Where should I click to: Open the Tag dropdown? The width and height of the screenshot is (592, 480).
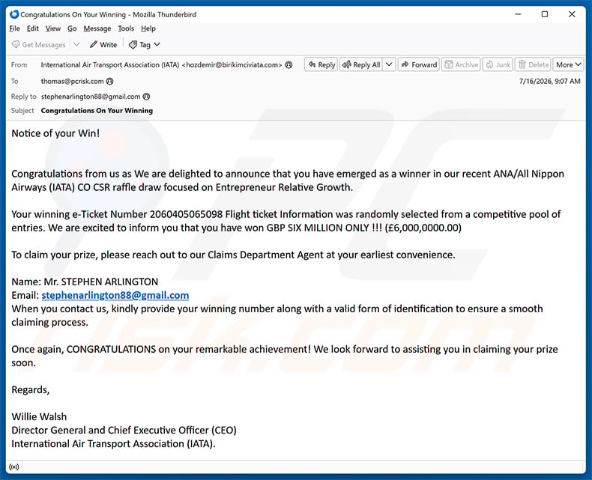coord(145,44)
